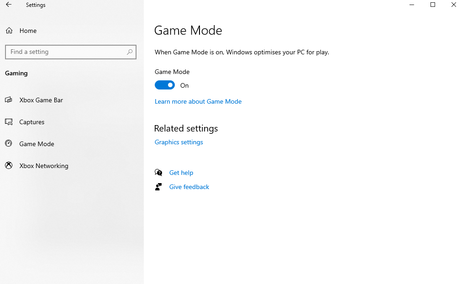
Task: Click the back arrow in Settings
Action: tap(9, 5)
